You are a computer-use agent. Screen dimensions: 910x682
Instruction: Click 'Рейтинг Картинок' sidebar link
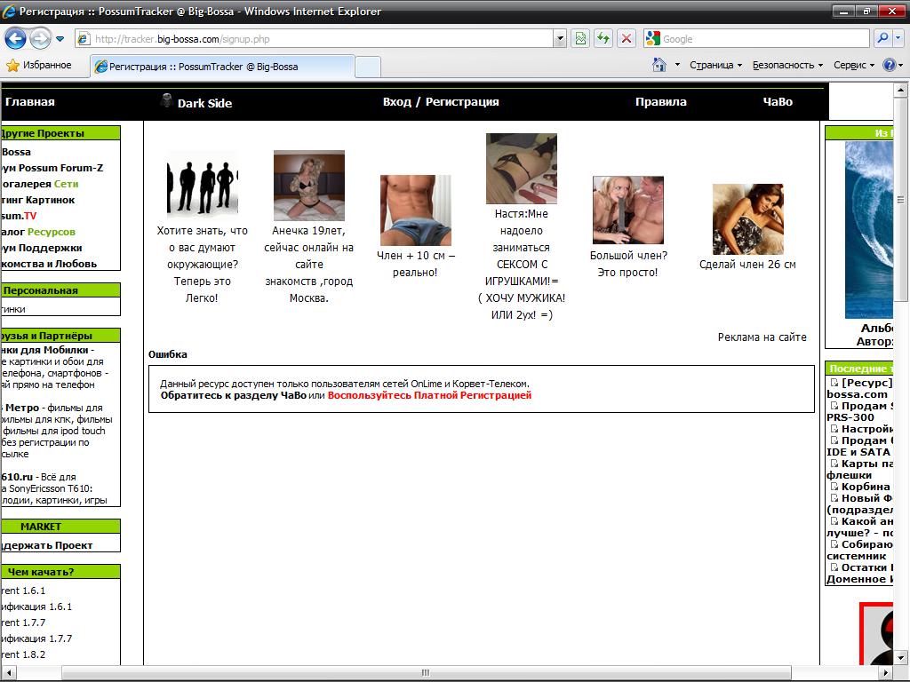[x=38, y=200]
